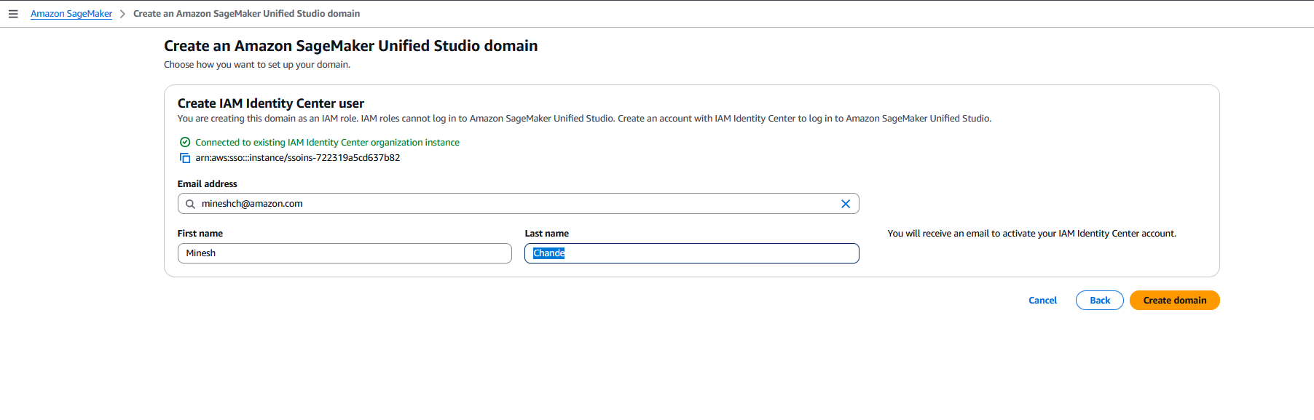Click the Email address label

pos(208,184)
